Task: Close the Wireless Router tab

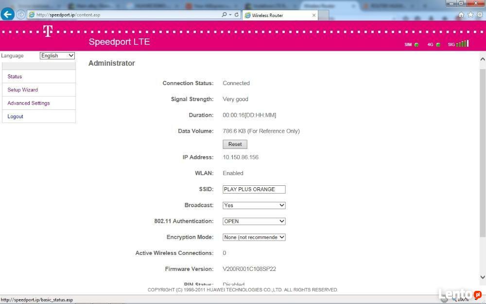Action: click(x=314, y=15)
